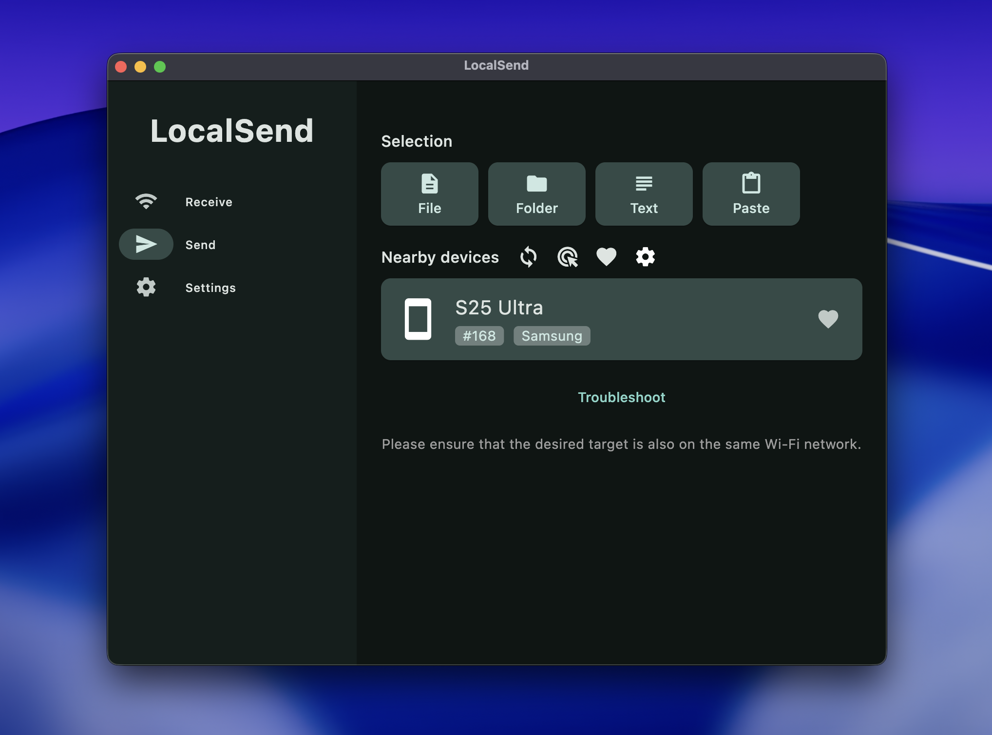Click the smartphone icon on the device card

pos(419,319)
